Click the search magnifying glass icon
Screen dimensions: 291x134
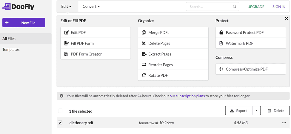(x=235, y=7)
